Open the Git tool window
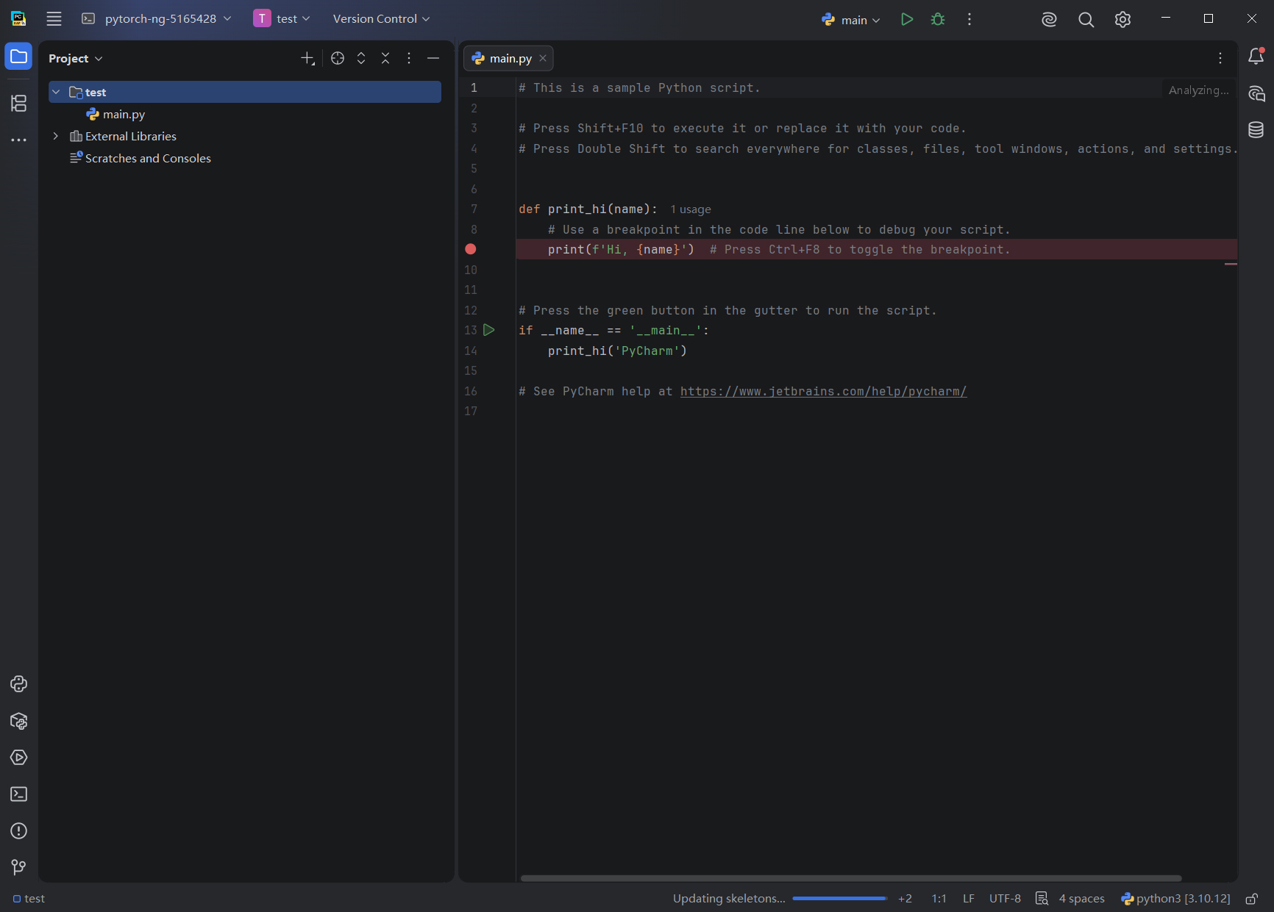Screen dimensions: 1274x912 click(x=18, y=867)
